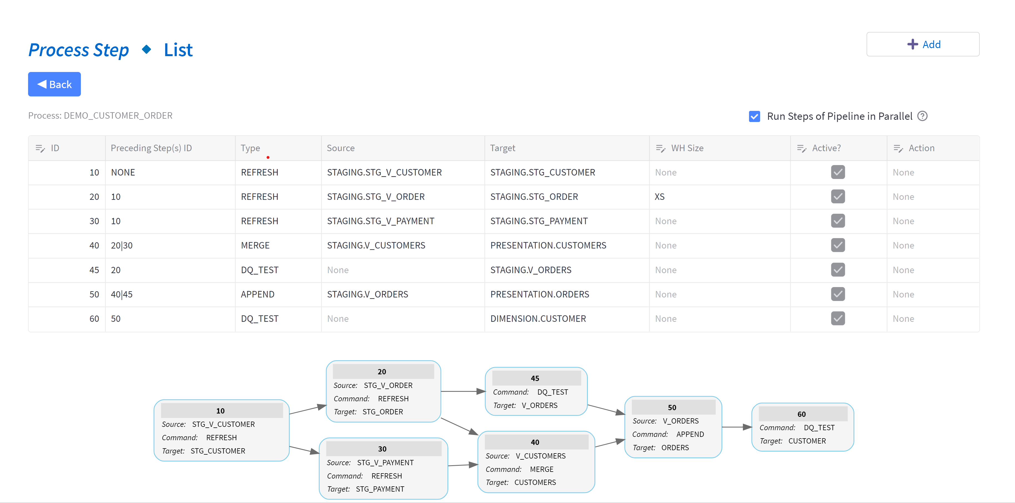Toggle the Active checkbox for step 10
The image size is (1015, 503).
(838, 172)
